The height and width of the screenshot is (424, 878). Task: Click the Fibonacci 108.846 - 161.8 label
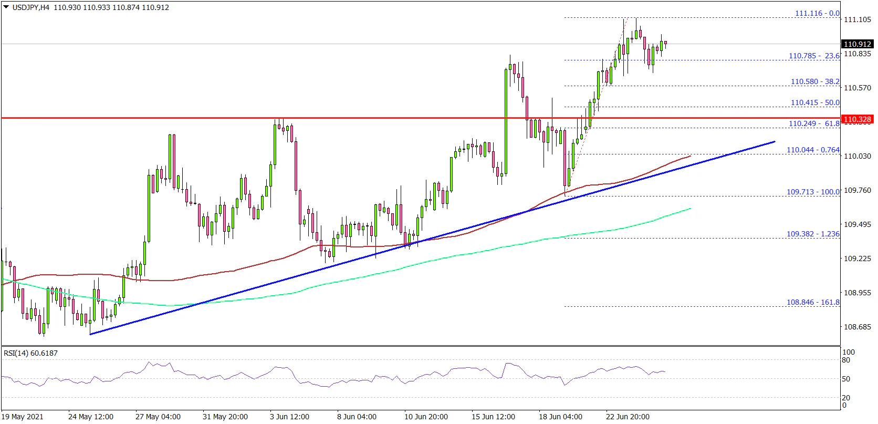813,302
